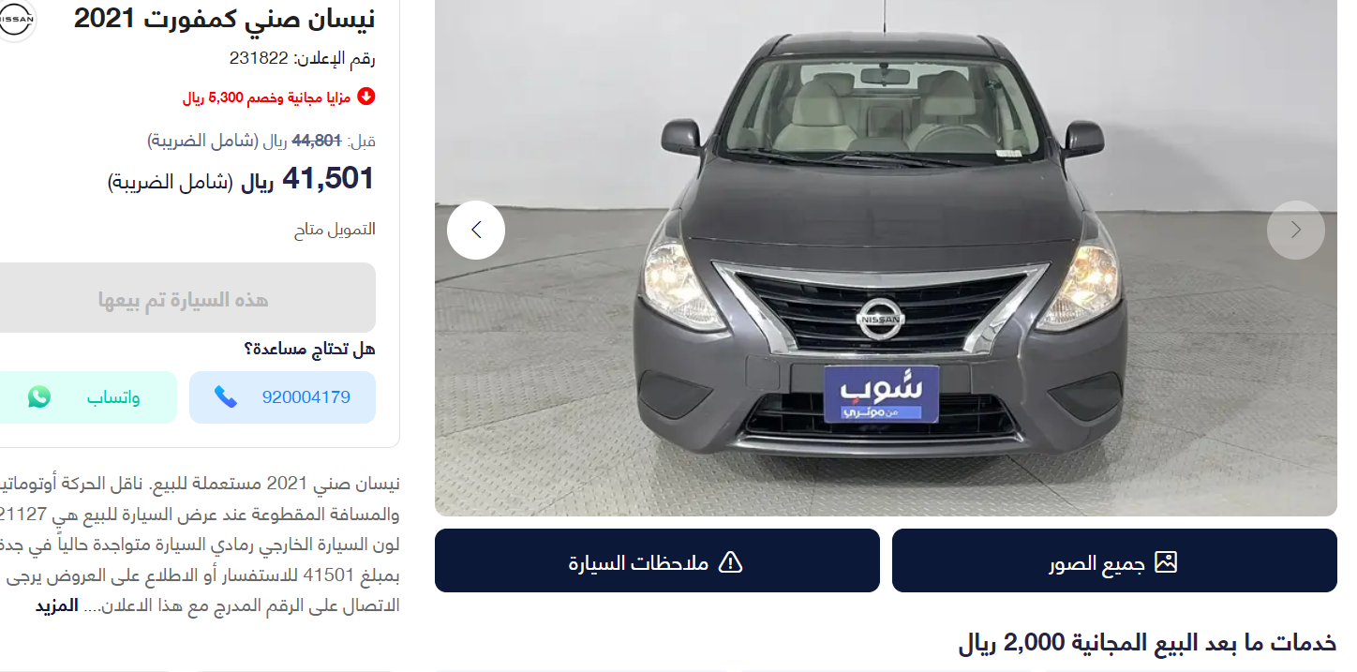Click the warning triangle icon for car notes
1357x672 pixels.
730,561
